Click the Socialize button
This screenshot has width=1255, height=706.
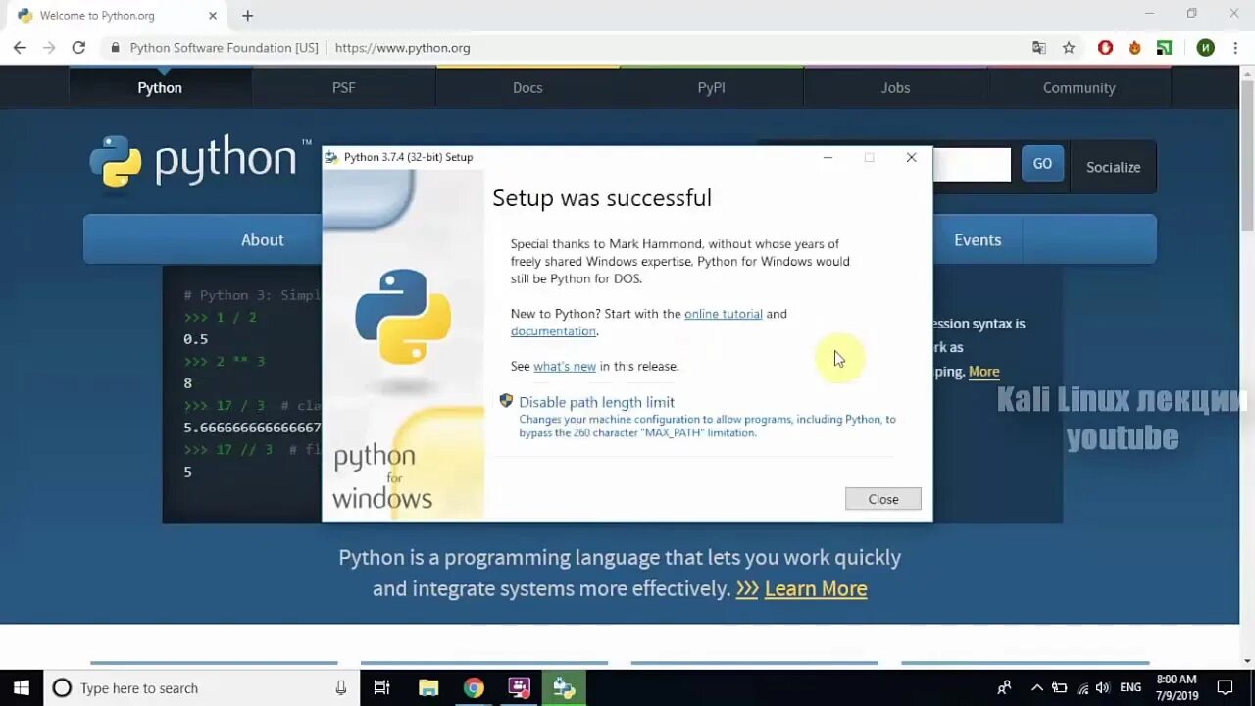[x=1113, y=167]
